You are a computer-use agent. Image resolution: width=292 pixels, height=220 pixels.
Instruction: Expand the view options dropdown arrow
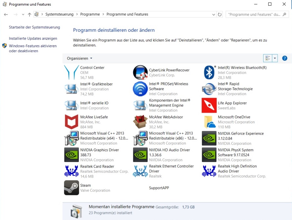pyautogui.click(x=275, y=58)
